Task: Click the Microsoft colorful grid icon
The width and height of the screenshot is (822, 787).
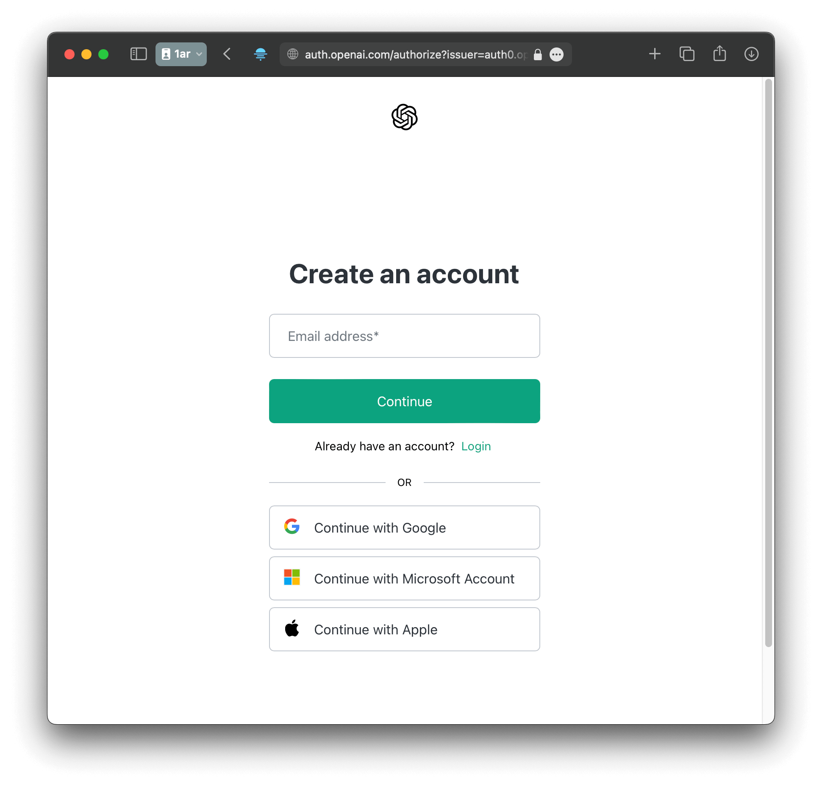Action: click(292, 578)
